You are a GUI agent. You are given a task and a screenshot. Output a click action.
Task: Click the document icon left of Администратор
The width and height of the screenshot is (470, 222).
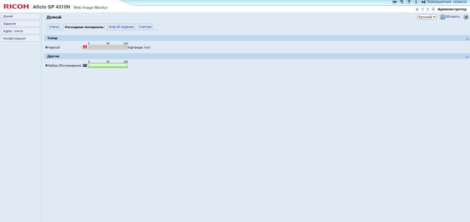(433, 9)
